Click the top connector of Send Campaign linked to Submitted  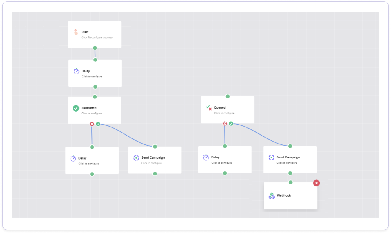(x=155, y=147)
